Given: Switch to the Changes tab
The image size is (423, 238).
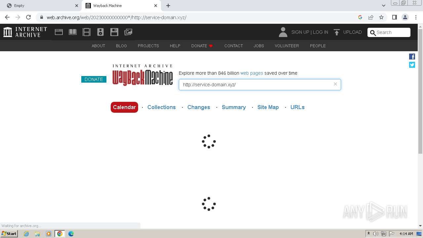Looking at the screenshot, I should pos(199,107).
